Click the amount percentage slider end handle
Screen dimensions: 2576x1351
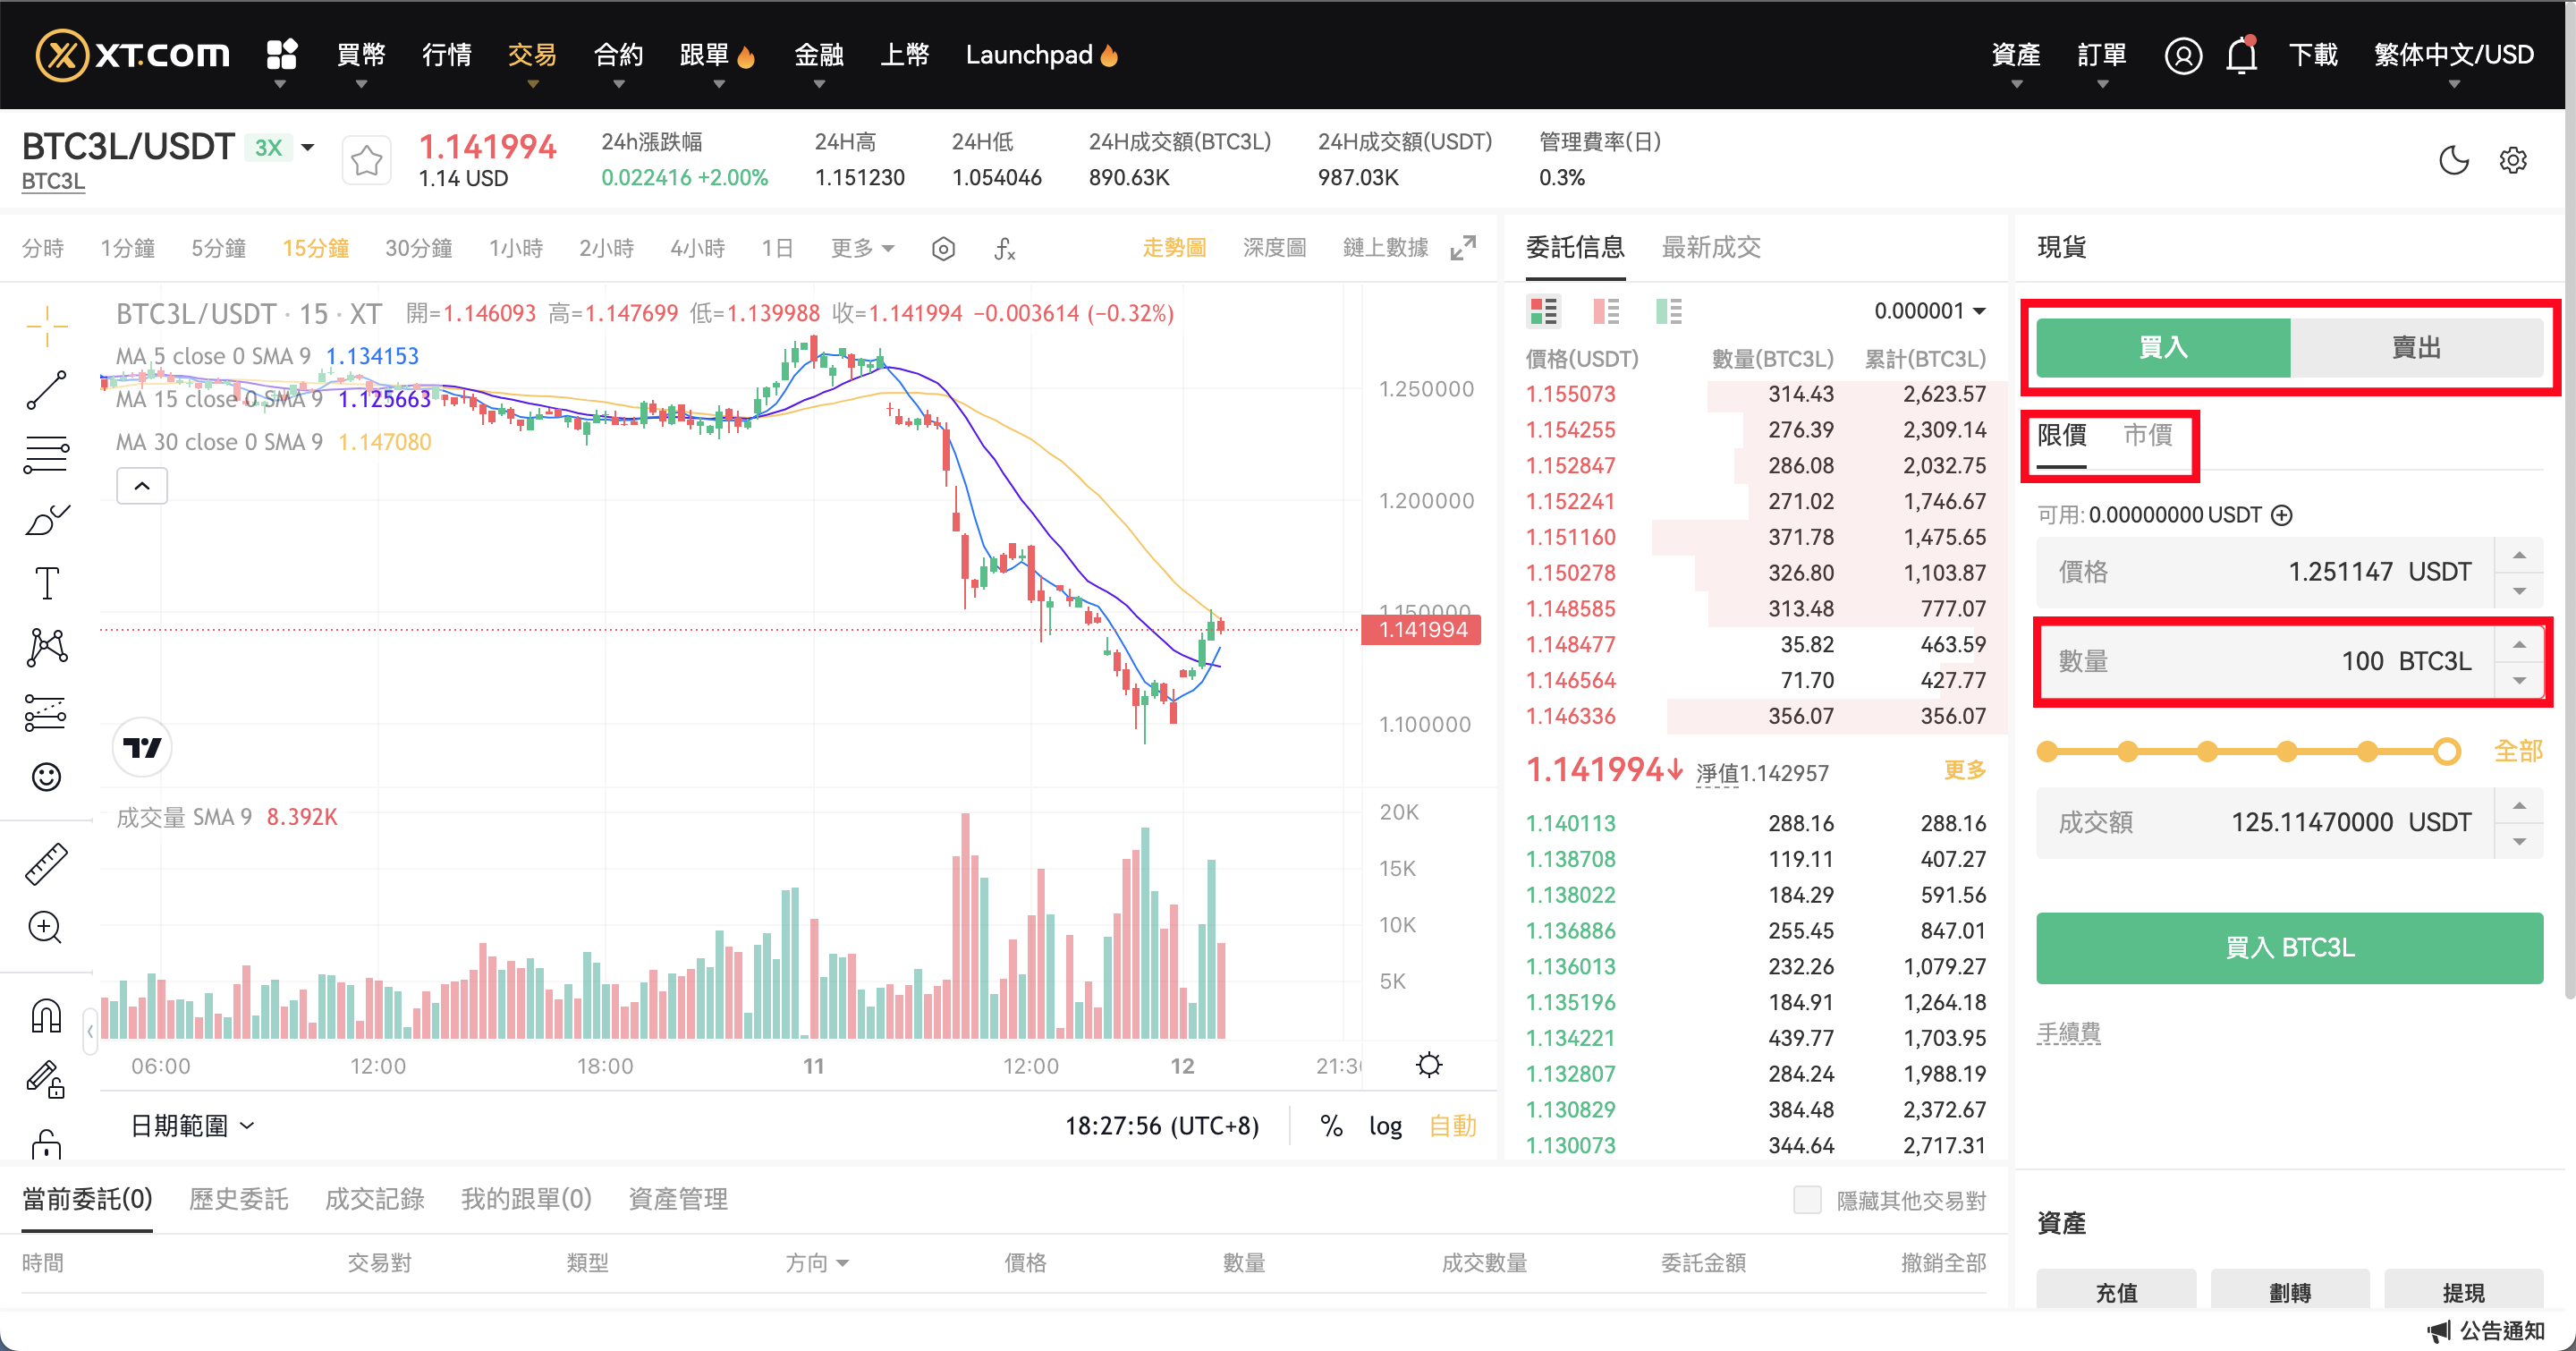click(x=2446, y=751)
